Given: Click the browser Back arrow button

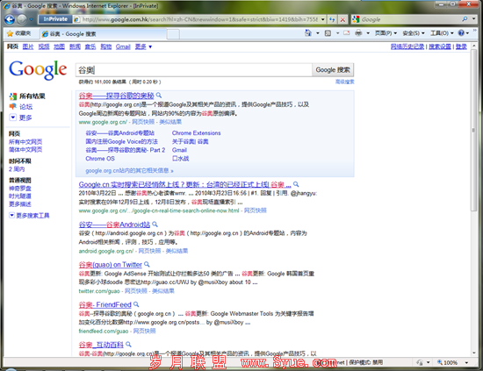Looking at the screenshot, I should (10, 19).
